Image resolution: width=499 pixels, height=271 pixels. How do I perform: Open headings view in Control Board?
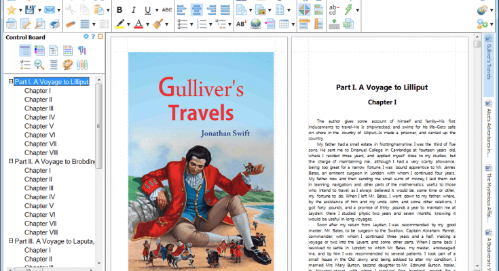pyautogui.click(x=25, y=51)
